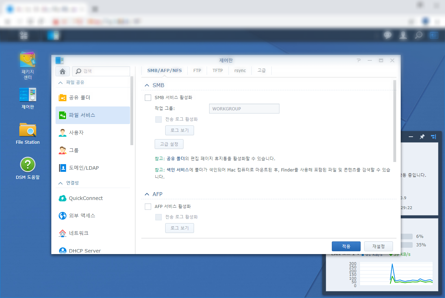This screenshot has height=298, width=445.
Task: Click SMB View Logs (로그 보기) button
Action: pyautogui.click(x=180, y=130)
